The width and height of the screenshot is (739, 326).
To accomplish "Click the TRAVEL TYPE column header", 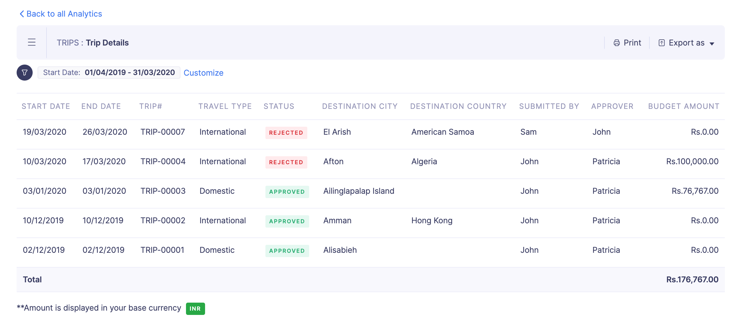I will (x=225, y=106).
